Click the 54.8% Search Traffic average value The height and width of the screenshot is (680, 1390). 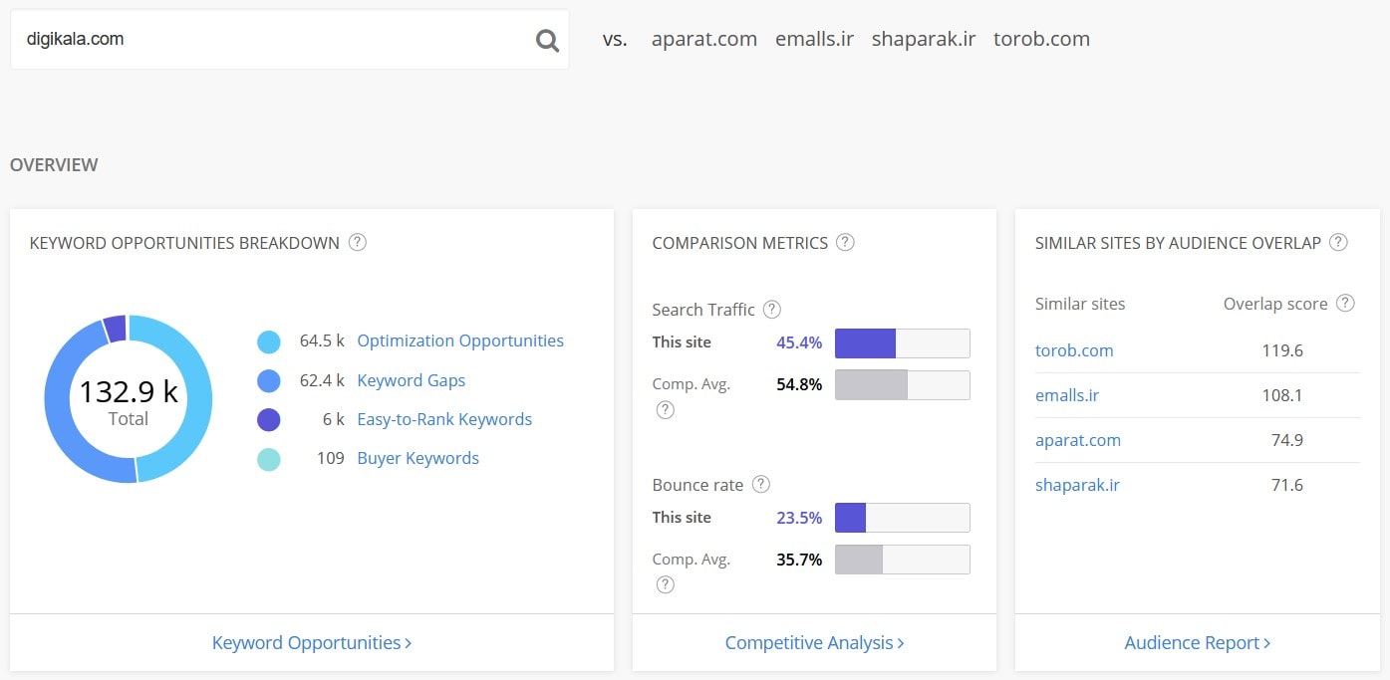tap(799, 384)
